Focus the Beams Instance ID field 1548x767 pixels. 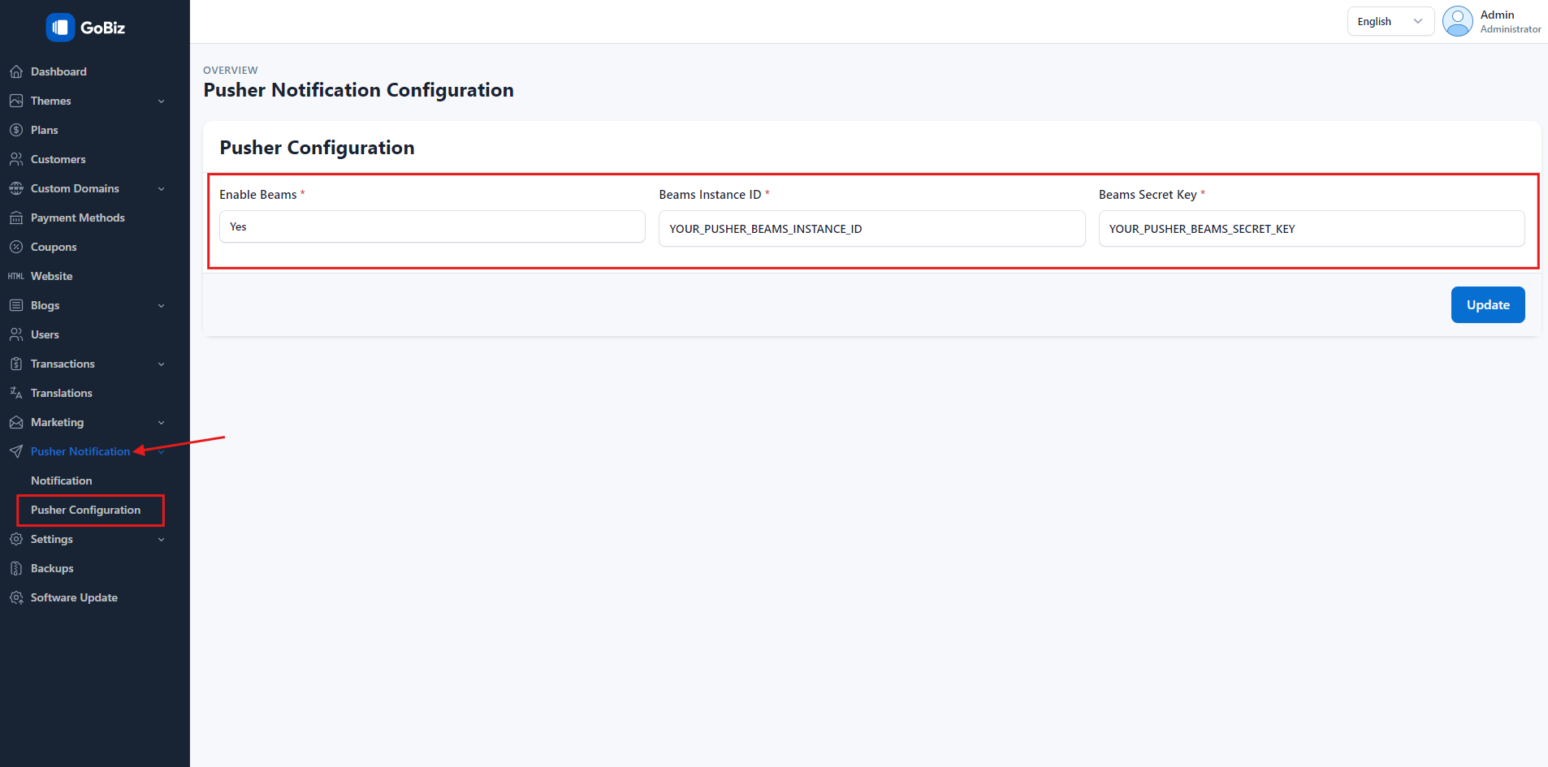pyautogui.click(x=871, y=229)
